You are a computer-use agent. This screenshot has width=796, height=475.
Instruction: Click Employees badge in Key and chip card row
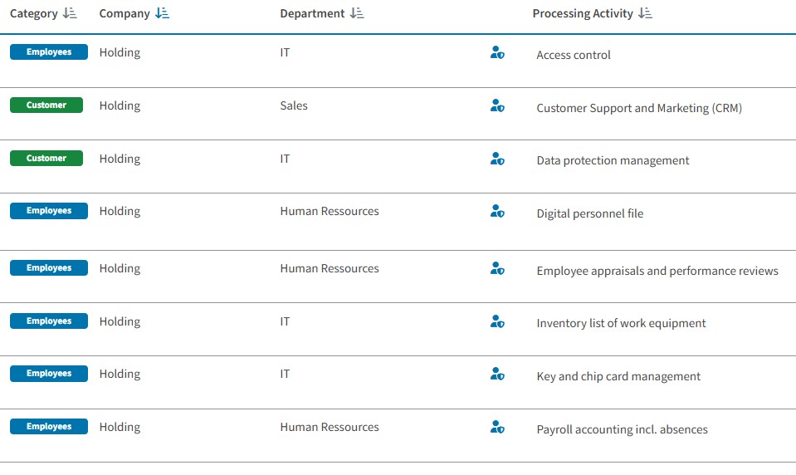pyautogui.click(x=49, y=374)
